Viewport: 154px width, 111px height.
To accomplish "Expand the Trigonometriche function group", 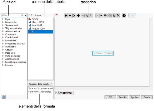I will [x=3, y=28].
